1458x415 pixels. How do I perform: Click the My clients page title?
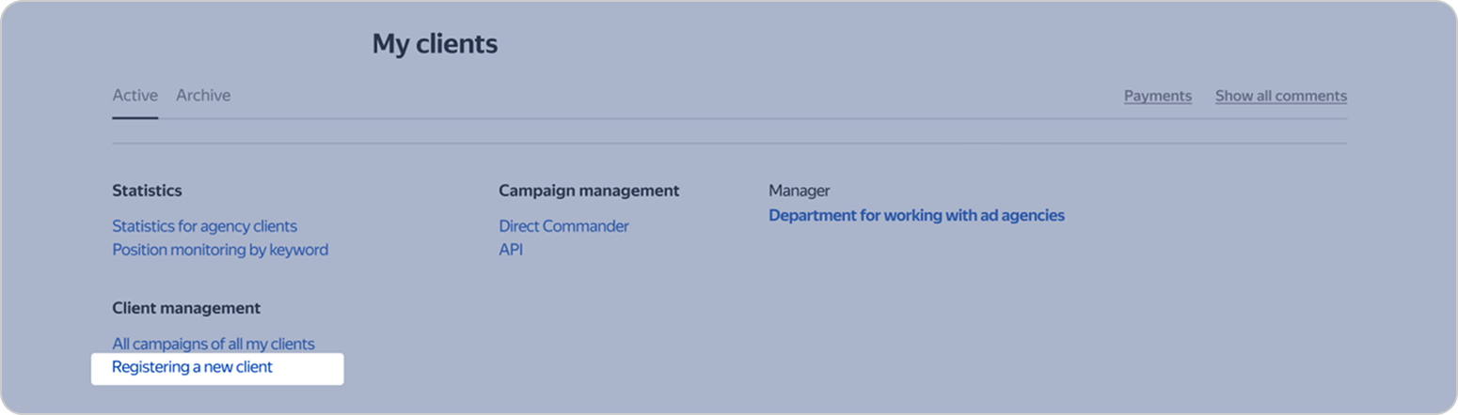pyautogui.click(x=435, y=44)
